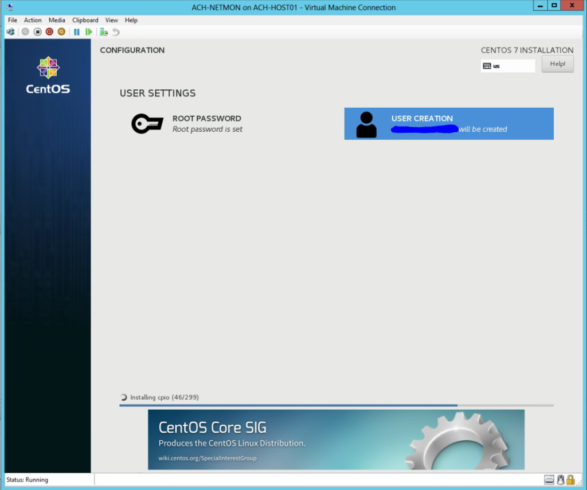This screenshot has height=490, width=587.
Task: Revert the VM with the undo arrow icon
Action: [116, 32]
